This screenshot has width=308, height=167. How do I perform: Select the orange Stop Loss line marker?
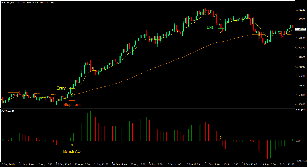[72, 100]
